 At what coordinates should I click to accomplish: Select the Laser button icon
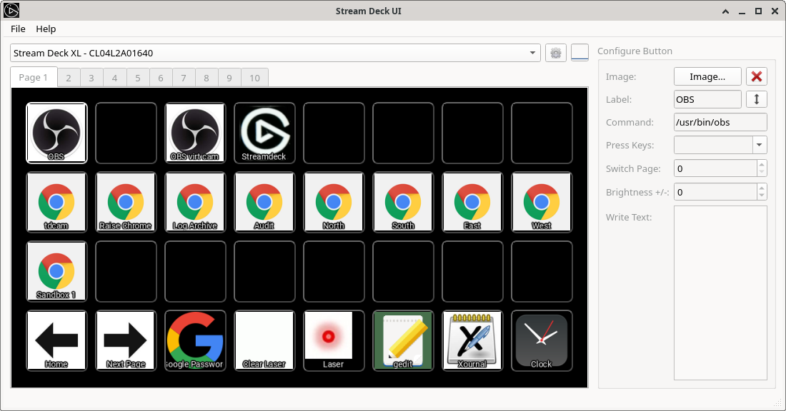tap(334, 340)
